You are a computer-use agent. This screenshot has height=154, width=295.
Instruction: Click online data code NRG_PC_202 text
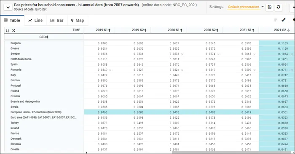click(169, 5)
